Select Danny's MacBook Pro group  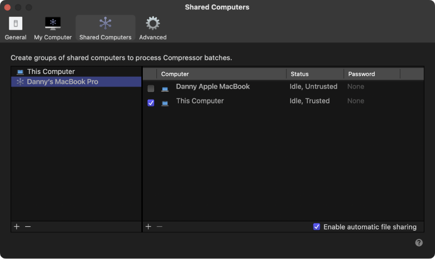click(62, 82)
